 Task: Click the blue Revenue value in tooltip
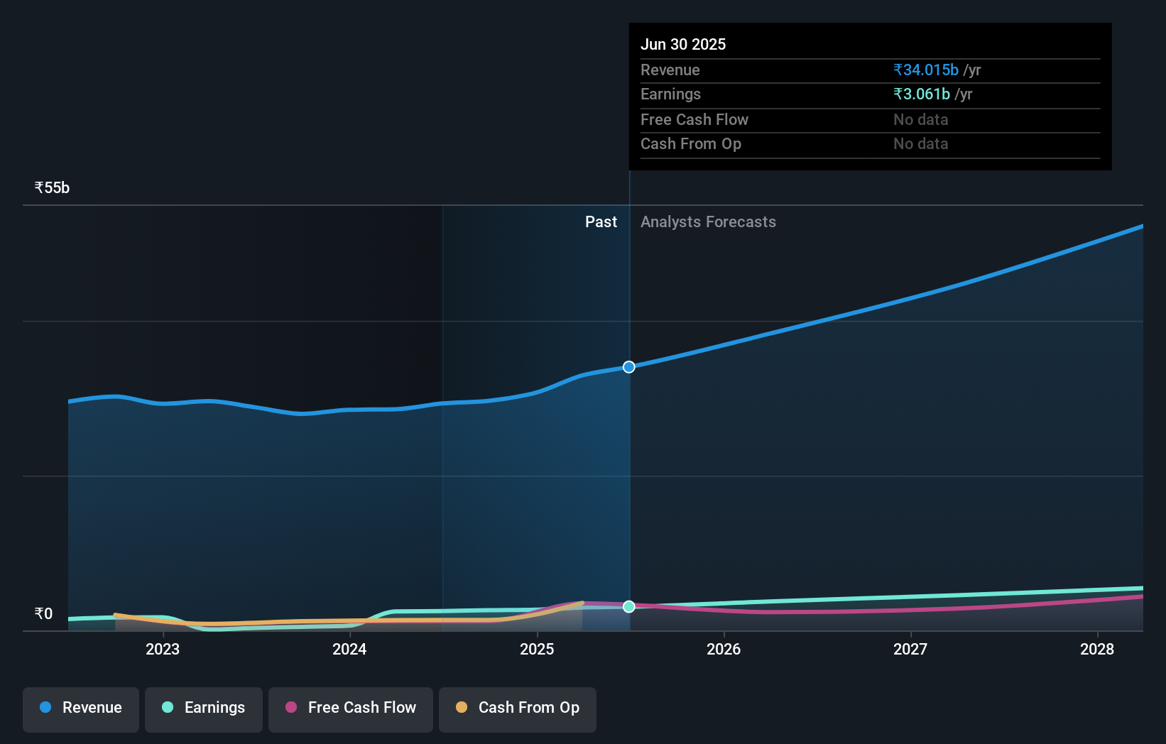[925, 70]
